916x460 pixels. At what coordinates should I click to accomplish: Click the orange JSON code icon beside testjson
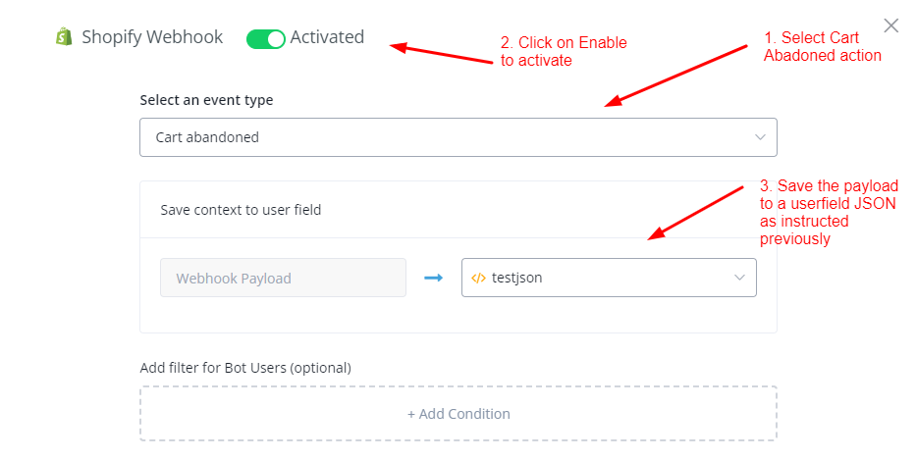478,278
